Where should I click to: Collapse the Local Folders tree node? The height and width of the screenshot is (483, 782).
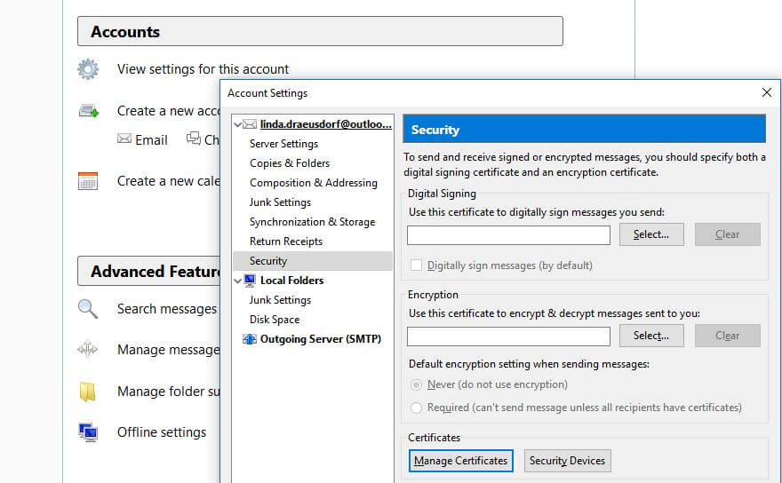[x=237, y=281]
